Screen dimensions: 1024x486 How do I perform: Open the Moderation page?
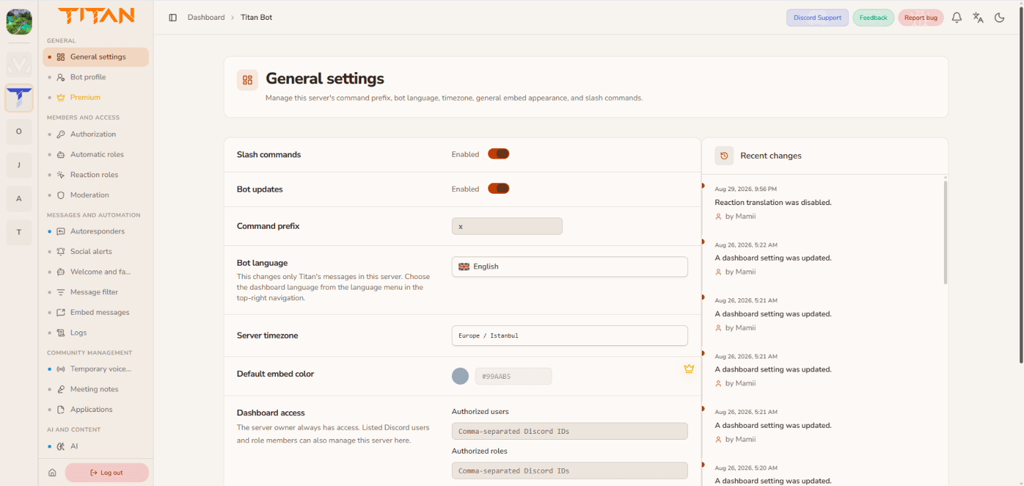[96, 195]
